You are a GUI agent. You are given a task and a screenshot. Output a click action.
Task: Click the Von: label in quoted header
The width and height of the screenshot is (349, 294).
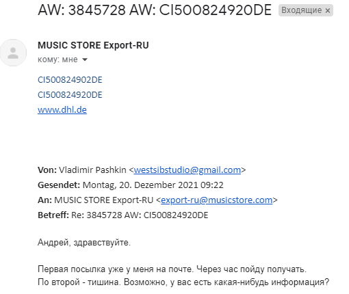47,170
